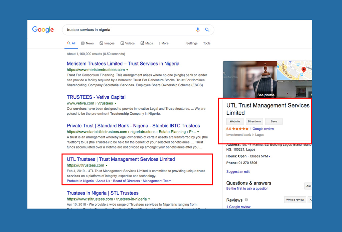Expand dropdown arrow beside stltrustees.com URL
Viewport: 342px width, 232px height.
pyautogui.click(x=149, y=199)
